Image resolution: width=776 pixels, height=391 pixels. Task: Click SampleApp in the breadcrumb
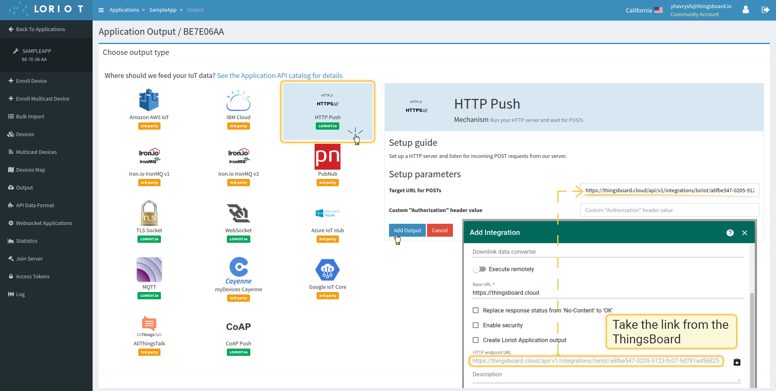[163, 10]
